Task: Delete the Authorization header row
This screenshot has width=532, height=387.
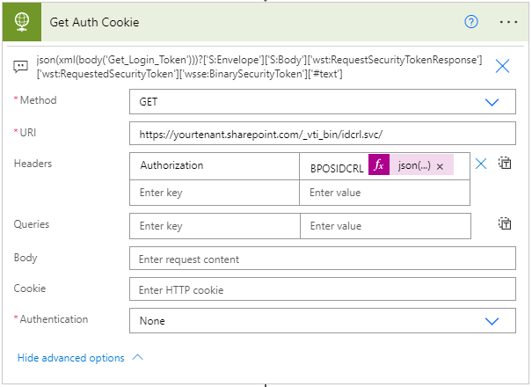Action: click(x=481, y=164)
